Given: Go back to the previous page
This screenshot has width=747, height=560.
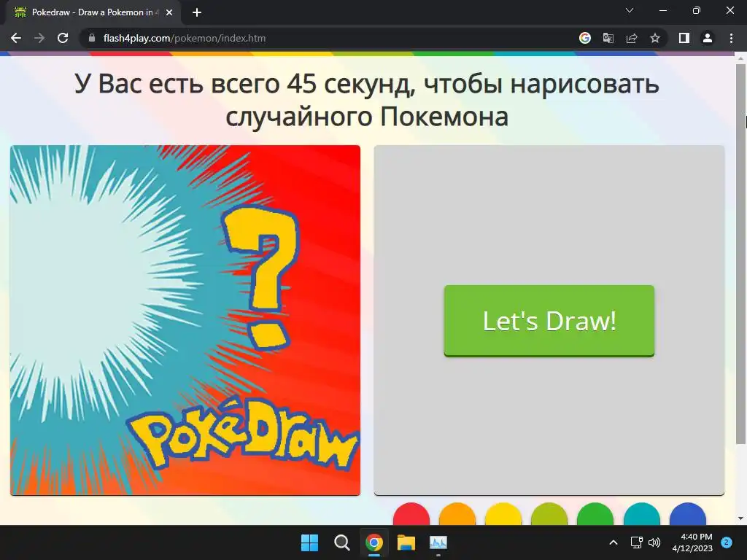Looking at the screenshot, I should (16, 38).
